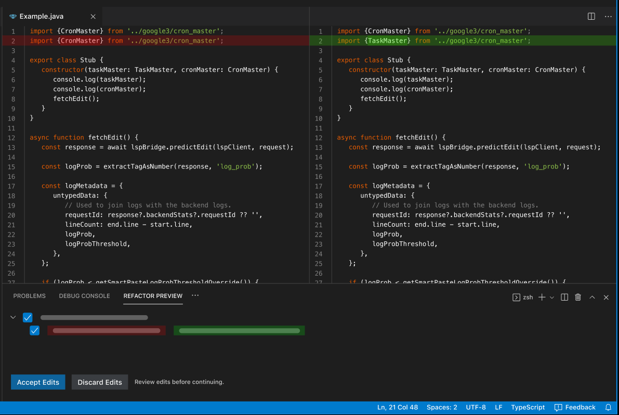Close the Example.java tab
Viewport: 619px width, 415px height.
tap(93, 17)
